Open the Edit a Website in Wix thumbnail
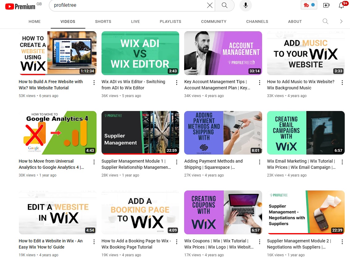 coord(58,212)
